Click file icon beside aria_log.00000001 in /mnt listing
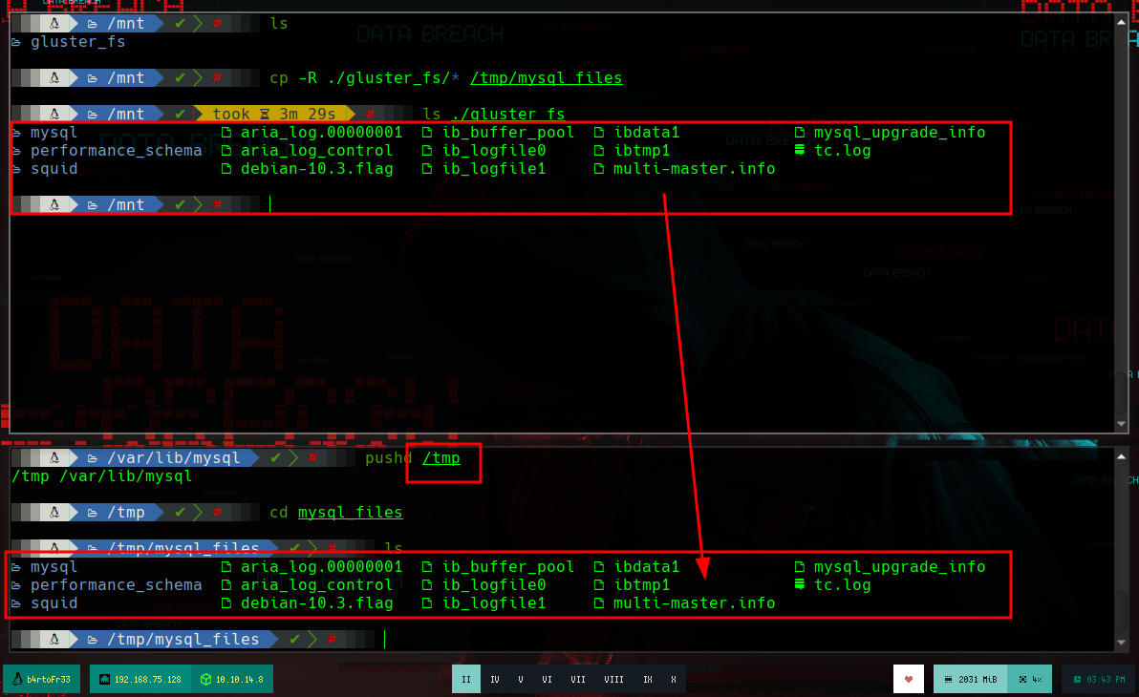The width and height of the screenshot is (1139, 697). click(226, 132)
